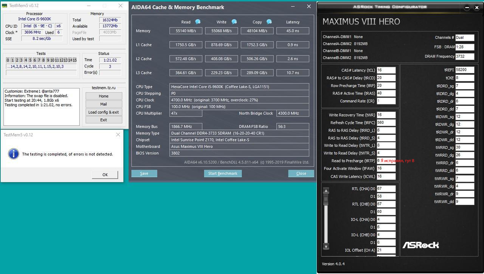Click the tREFI field
The image size is (484, 274).
(465, 70)
